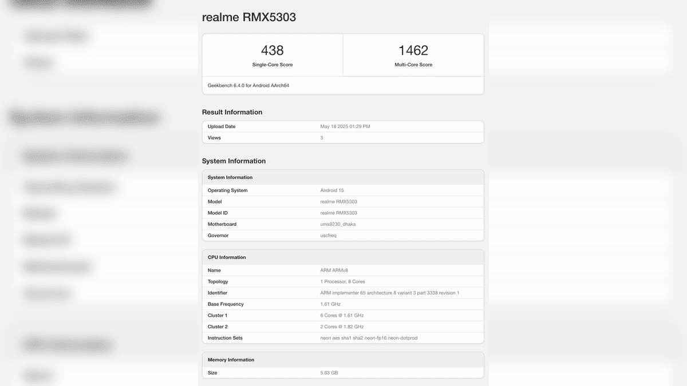This screenshot has height=386, width=687.
Task: Click the Result Information heading
Action: click(x=232, y=112)
